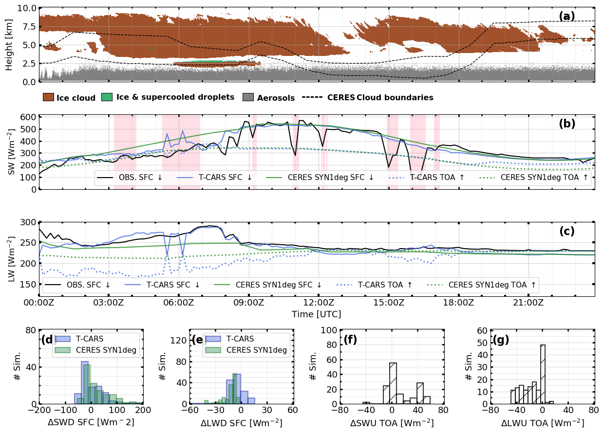Select CERES SYN1deg TOA entry in LW panel
Image resolution: width=604 pixels, height=433 pixels.
click(483, 285)
